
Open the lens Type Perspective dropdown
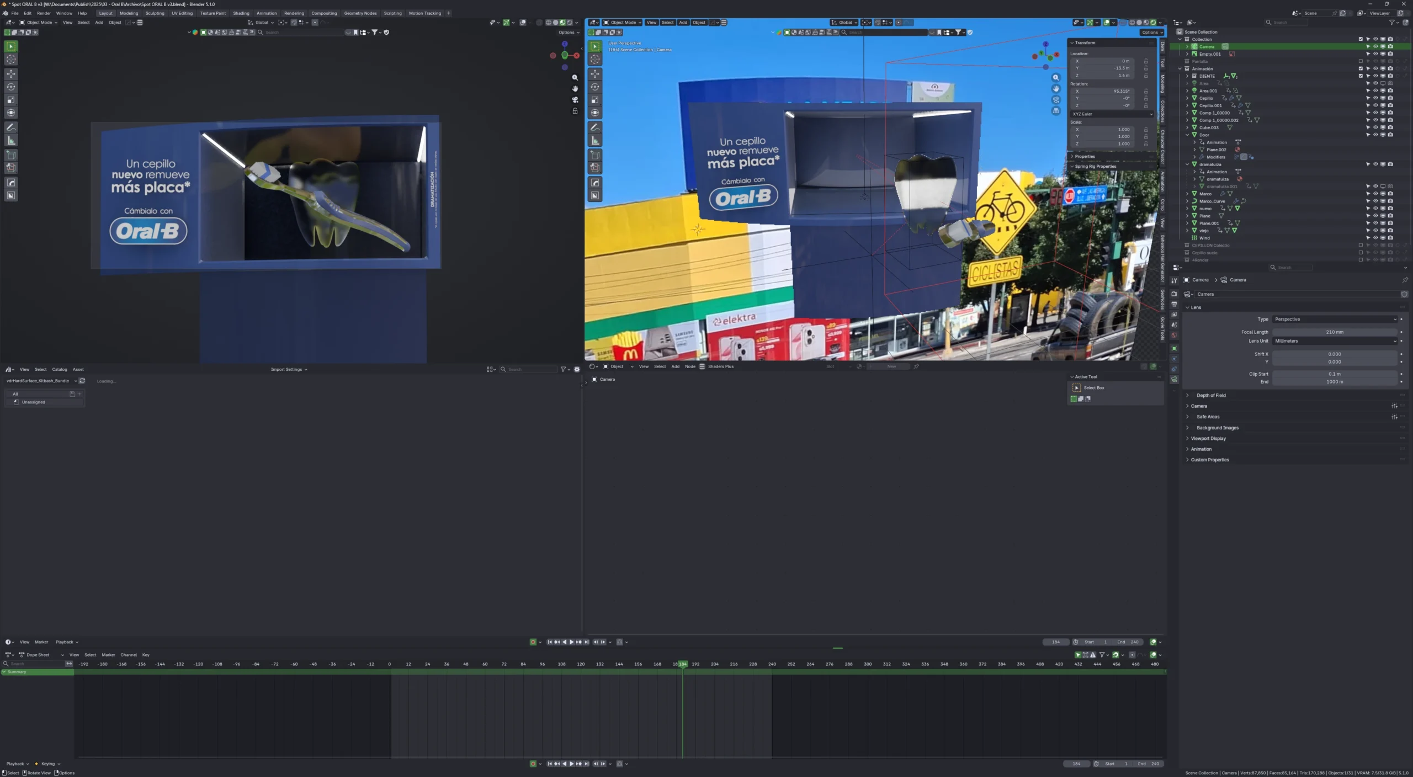pos(1335,320)
